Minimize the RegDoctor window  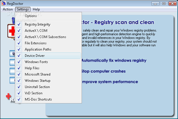(x=155, y=4)
